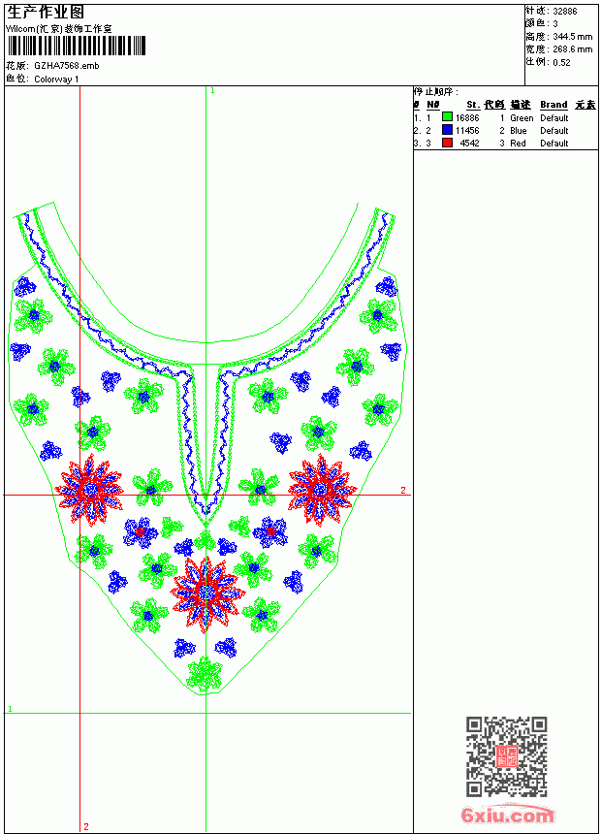Viewport: 601px width, 834px height.
Task: Click the Brand column header
Action: [554, 105]
